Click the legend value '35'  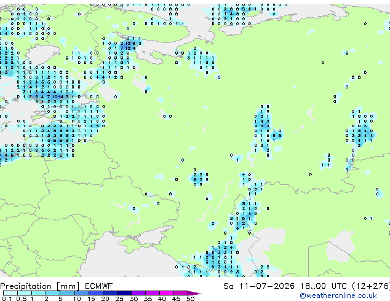tap(148, 299)
